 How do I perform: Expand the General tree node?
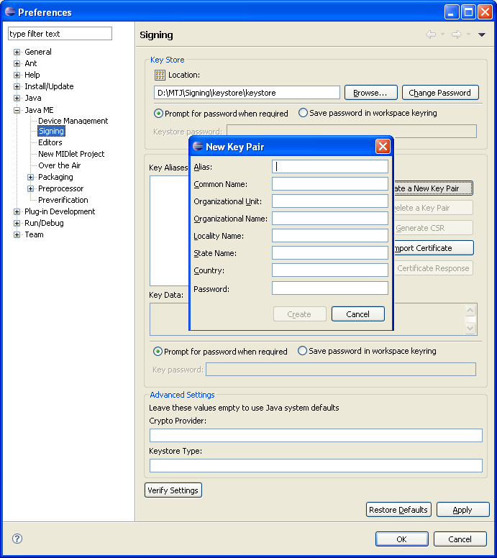[x=17, y=52]
